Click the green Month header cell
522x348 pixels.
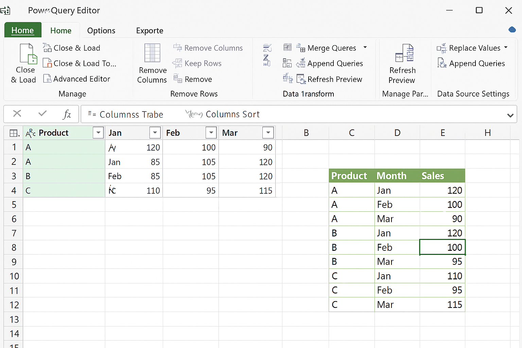pos(397,176)
